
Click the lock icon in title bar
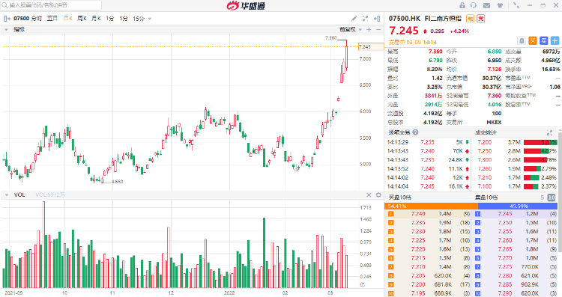462,5
